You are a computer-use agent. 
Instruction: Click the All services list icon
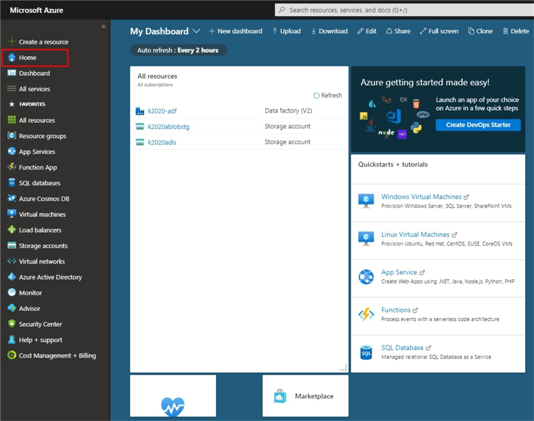[12, 88]
